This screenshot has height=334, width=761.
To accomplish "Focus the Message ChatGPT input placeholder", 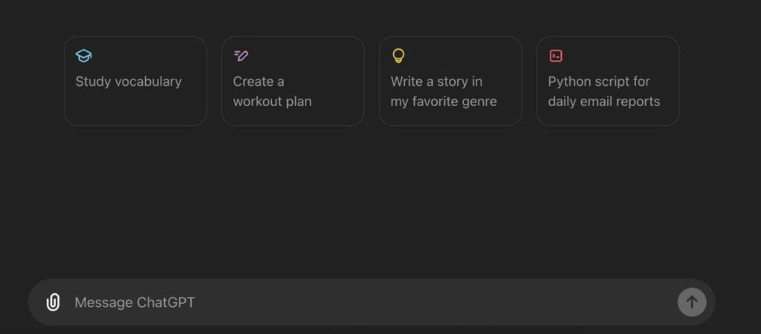I will pos(135,302).
